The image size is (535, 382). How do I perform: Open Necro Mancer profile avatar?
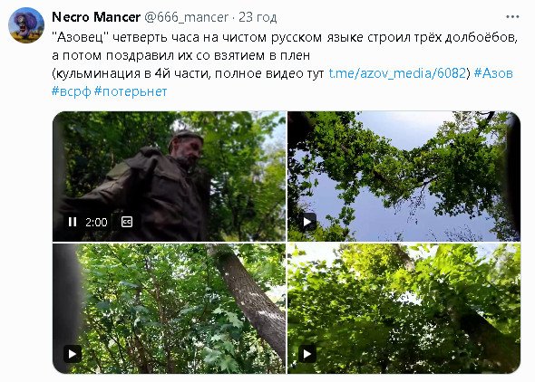26,25
